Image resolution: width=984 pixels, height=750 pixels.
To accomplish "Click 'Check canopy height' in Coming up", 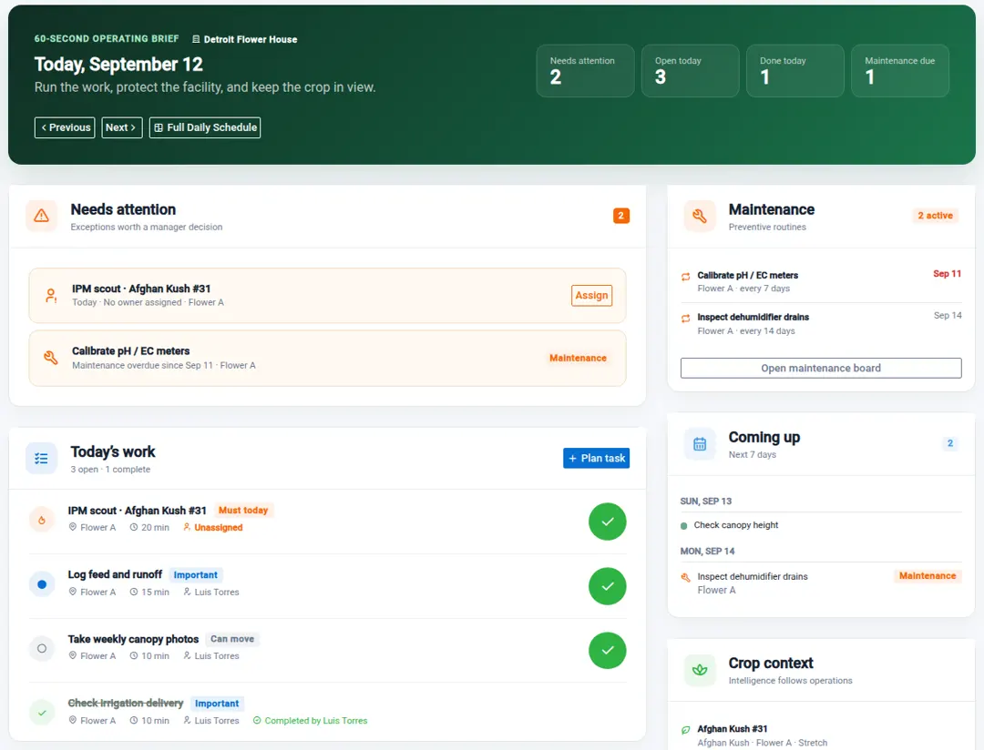I will click(x=735, y=525).
